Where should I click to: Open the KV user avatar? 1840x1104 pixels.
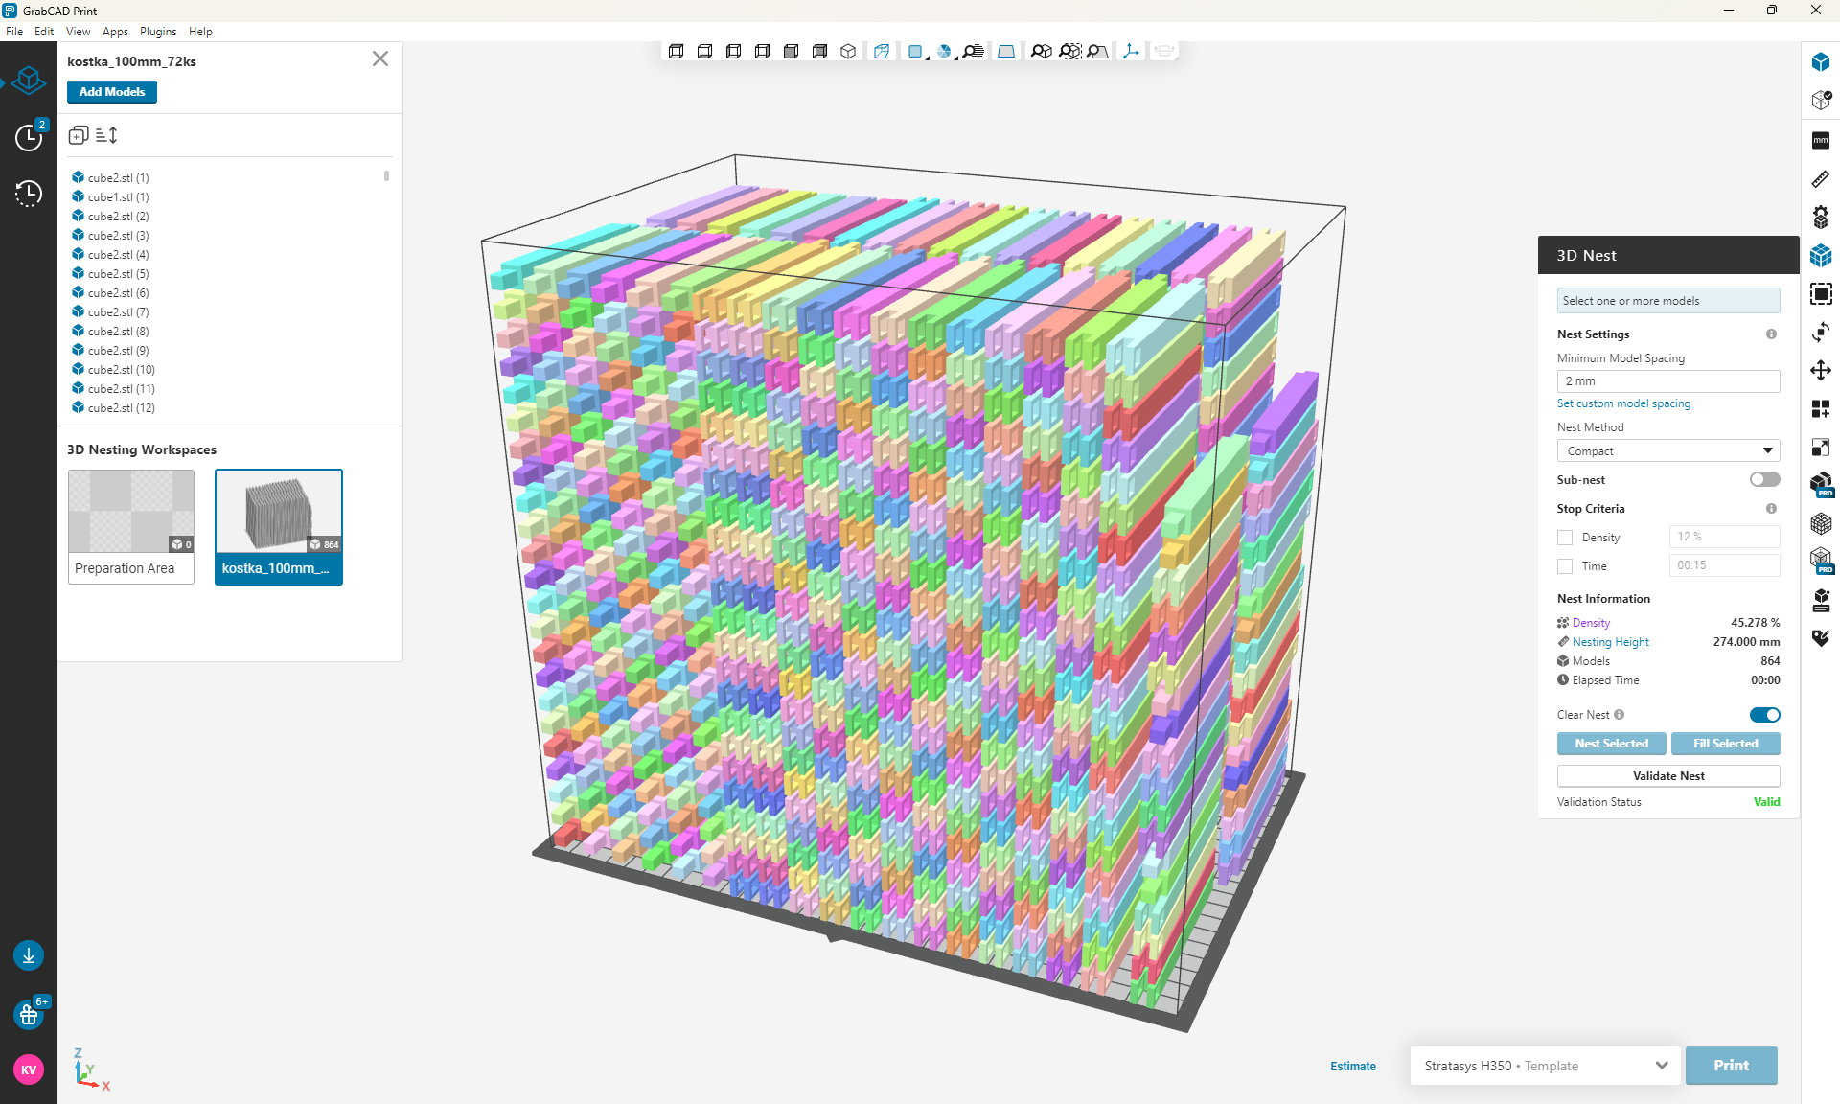point(29,1069)
